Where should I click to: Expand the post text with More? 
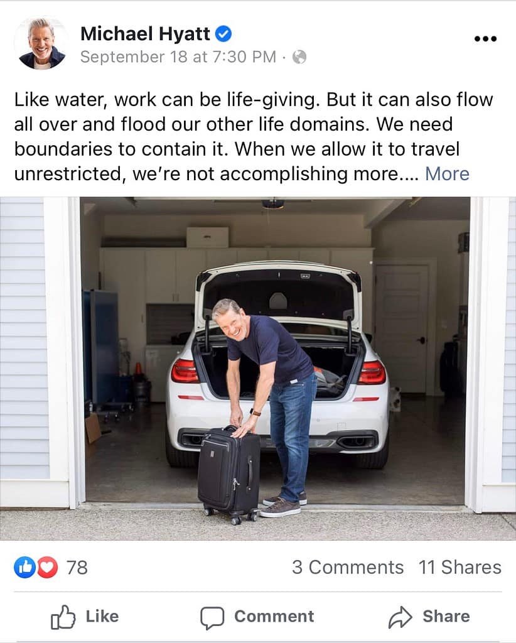[447, 174]
